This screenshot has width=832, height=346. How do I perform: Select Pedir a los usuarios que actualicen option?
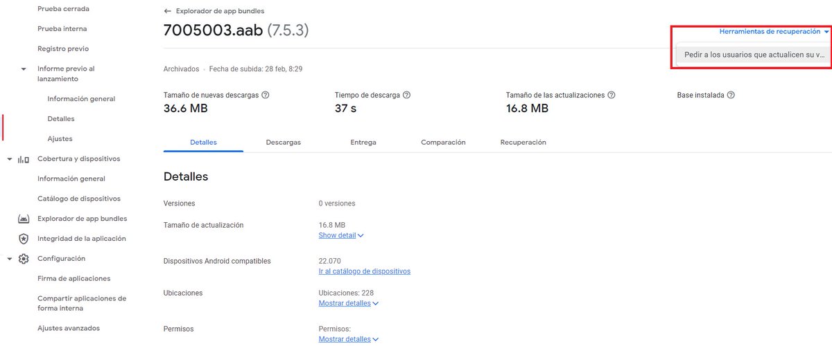coord(754,55)
